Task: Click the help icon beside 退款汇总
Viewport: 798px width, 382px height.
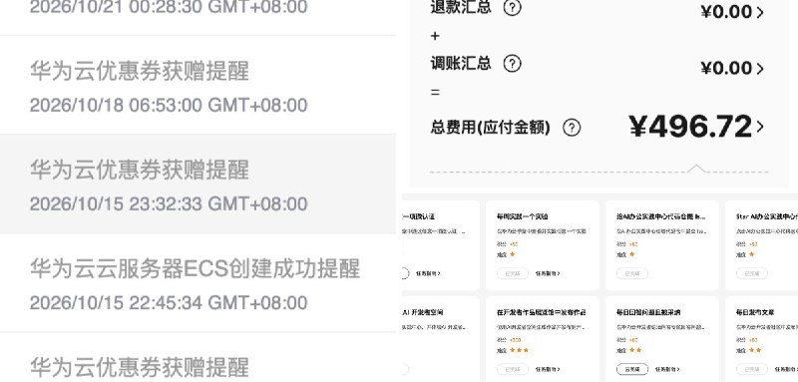Action: (x=512, y=7)
